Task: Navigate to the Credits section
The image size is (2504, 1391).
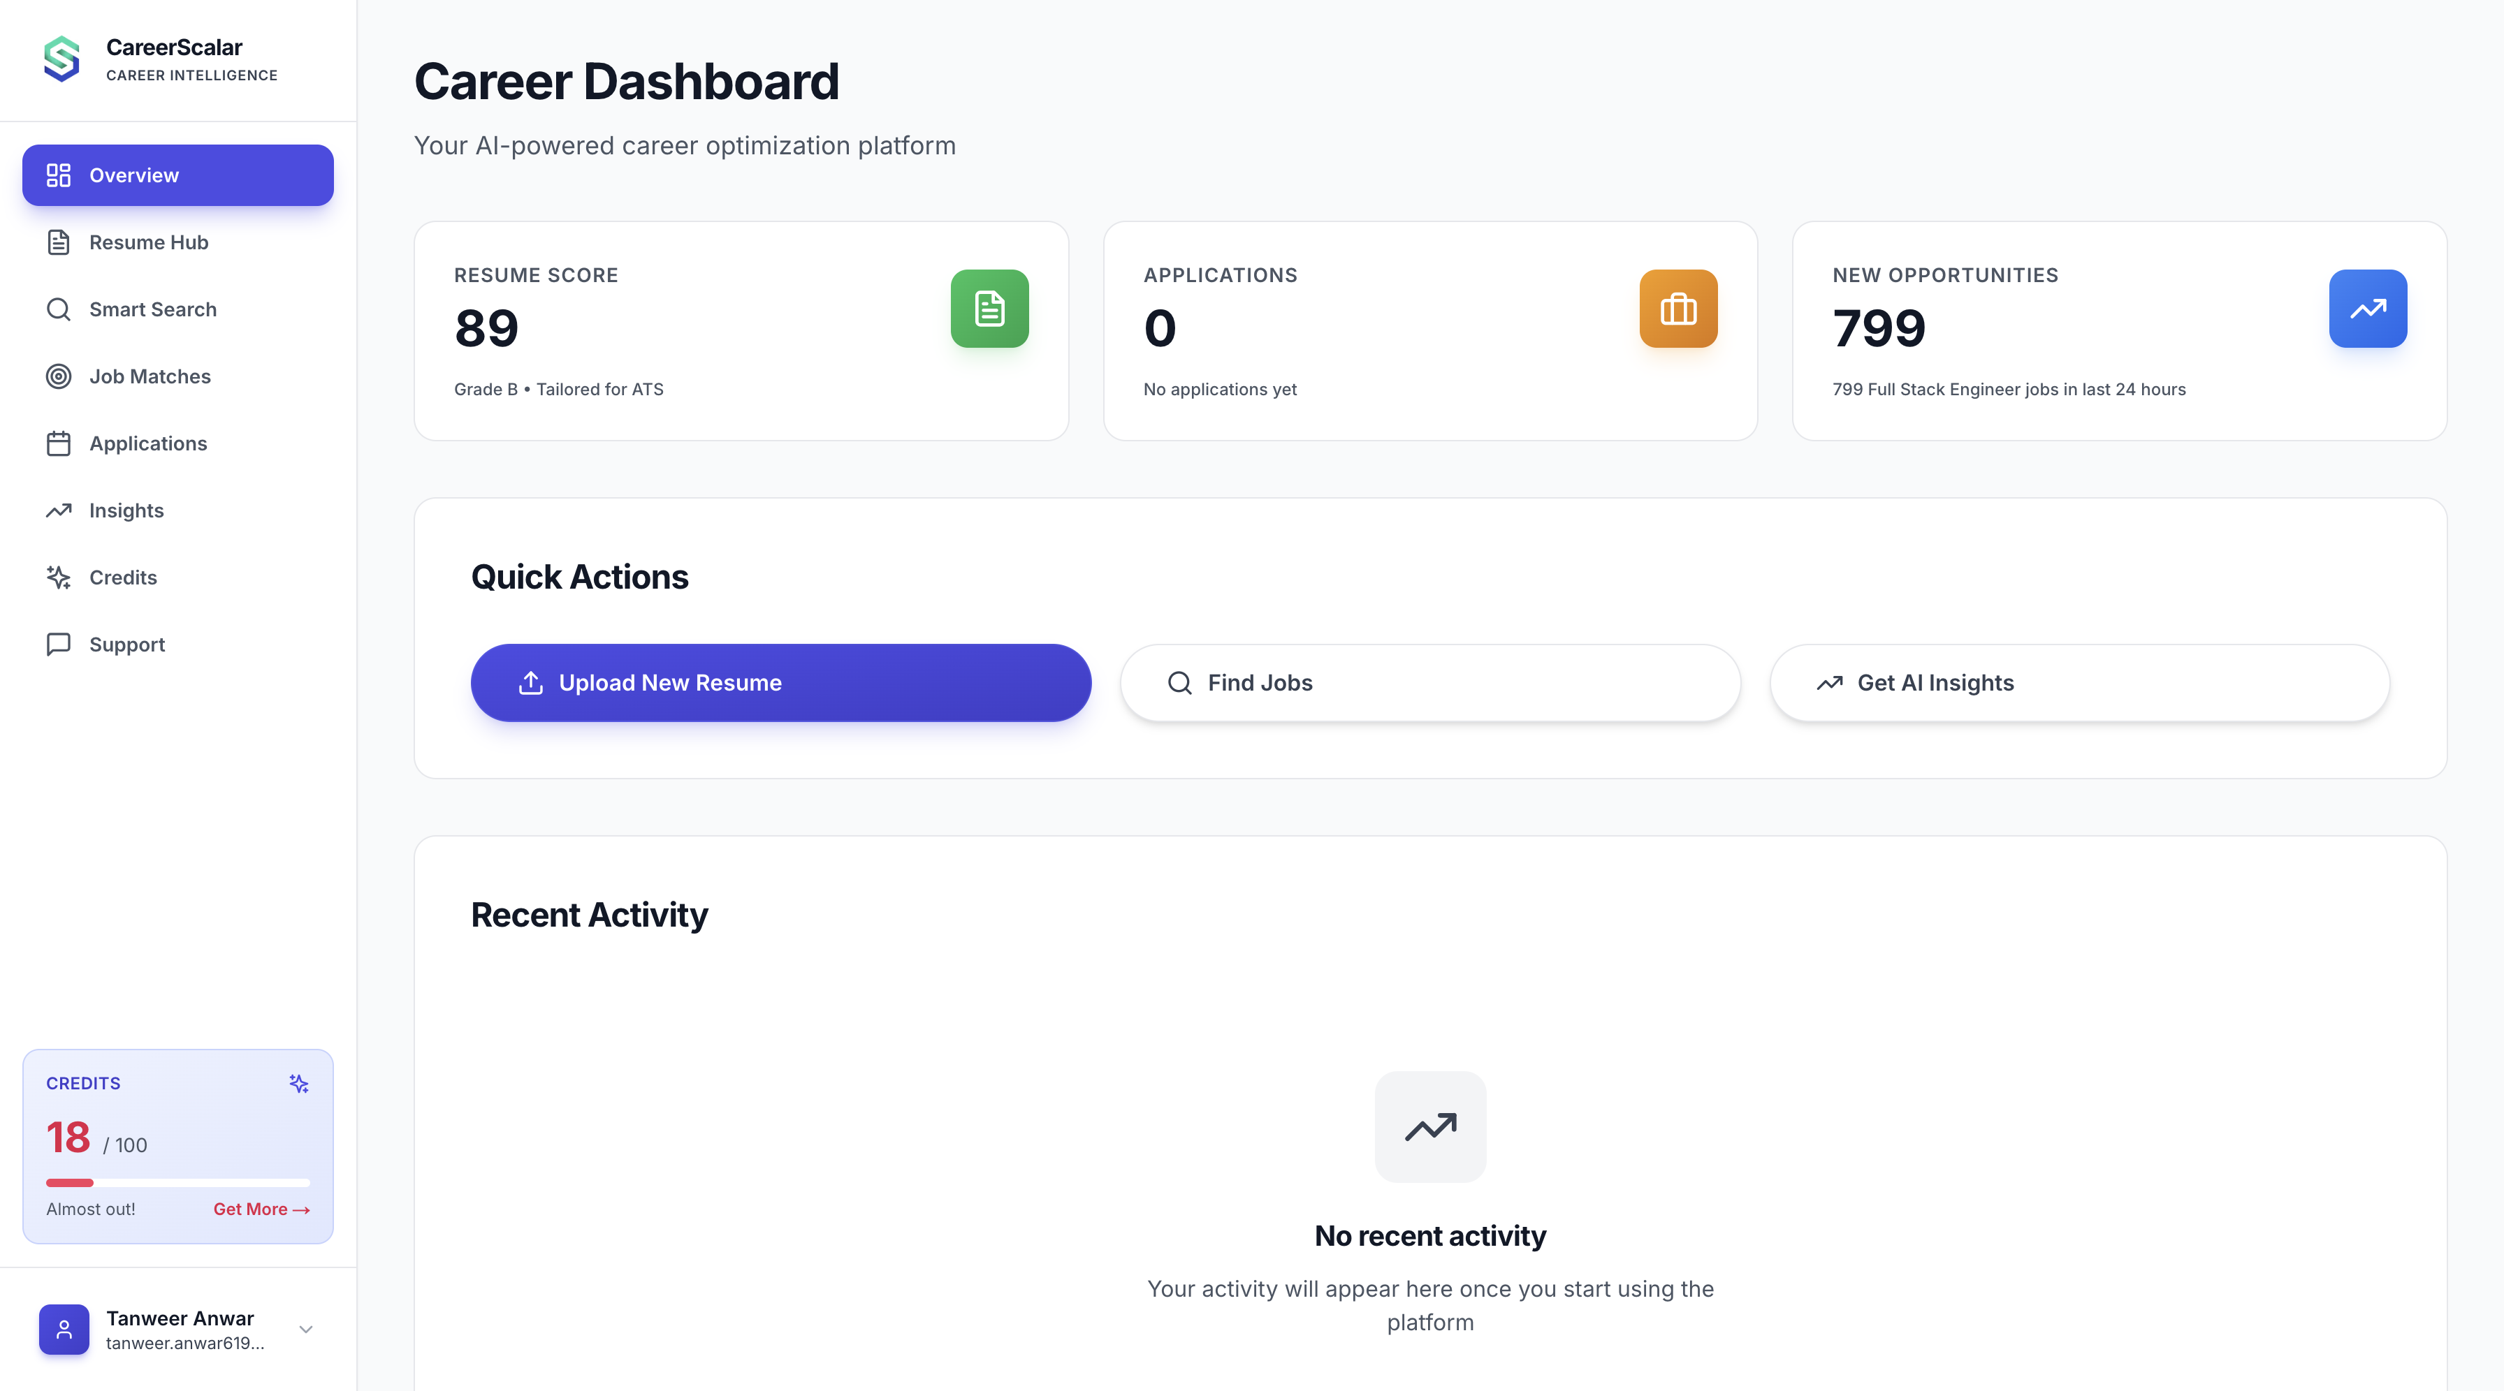Action: point(122,577)
